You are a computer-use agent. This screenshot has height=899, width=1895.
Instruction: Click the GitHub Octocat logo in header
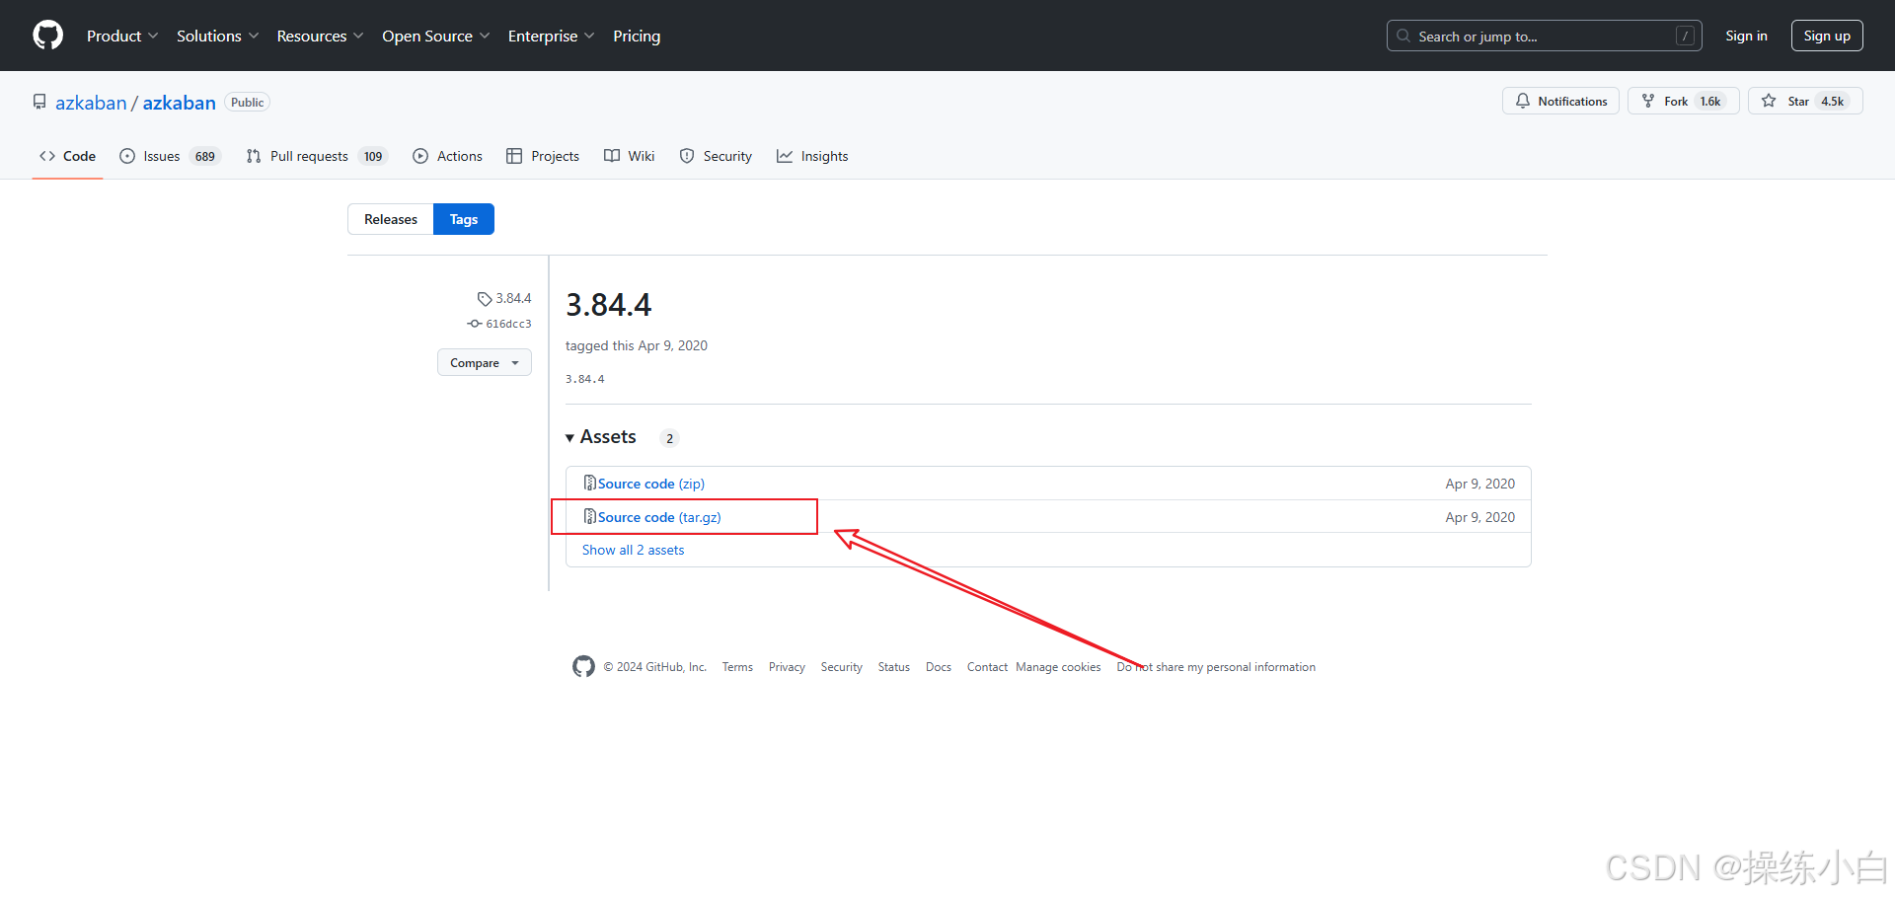click(47, 36)
